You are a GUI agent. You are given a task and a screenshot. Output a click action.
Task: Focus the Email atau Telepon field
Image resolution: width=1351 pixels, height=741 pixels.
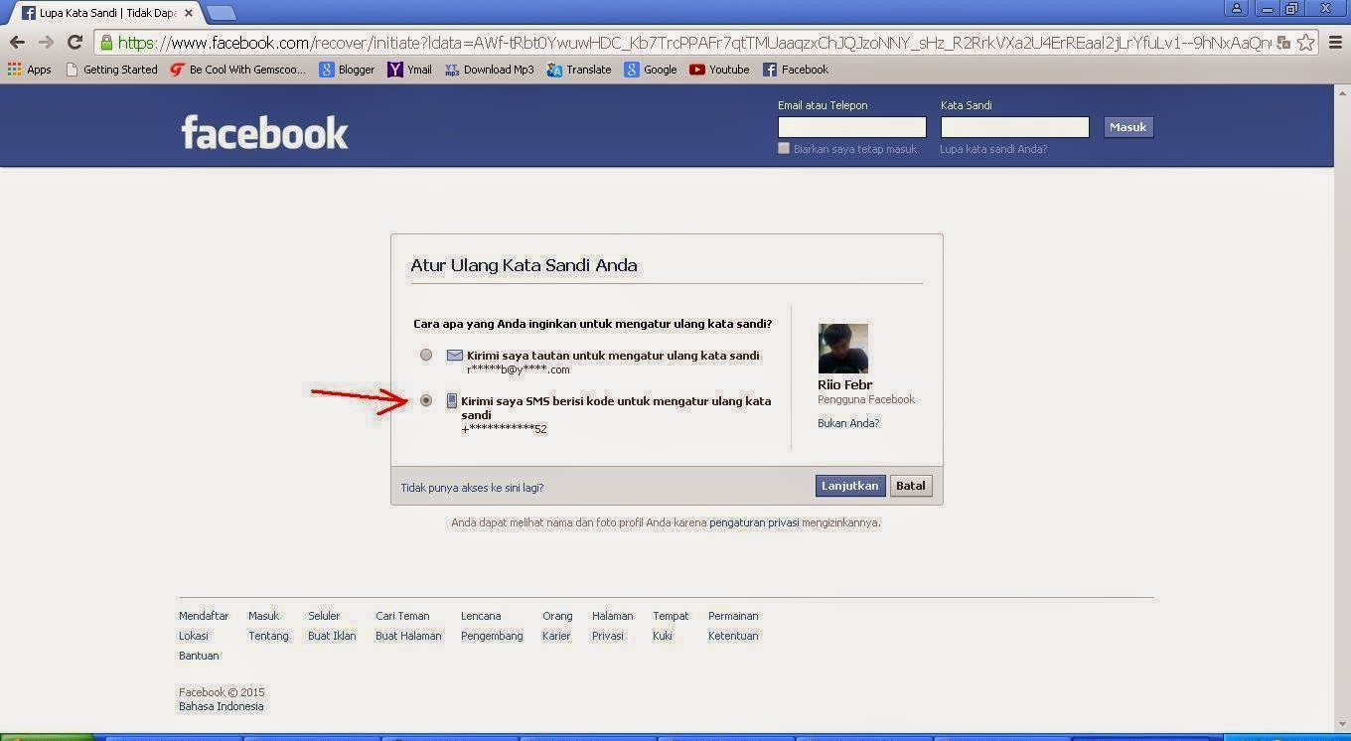click(x=852, y=127)
